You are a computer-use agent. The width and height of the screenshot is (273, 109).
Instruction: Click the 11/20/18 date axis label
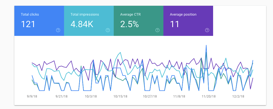209,96
